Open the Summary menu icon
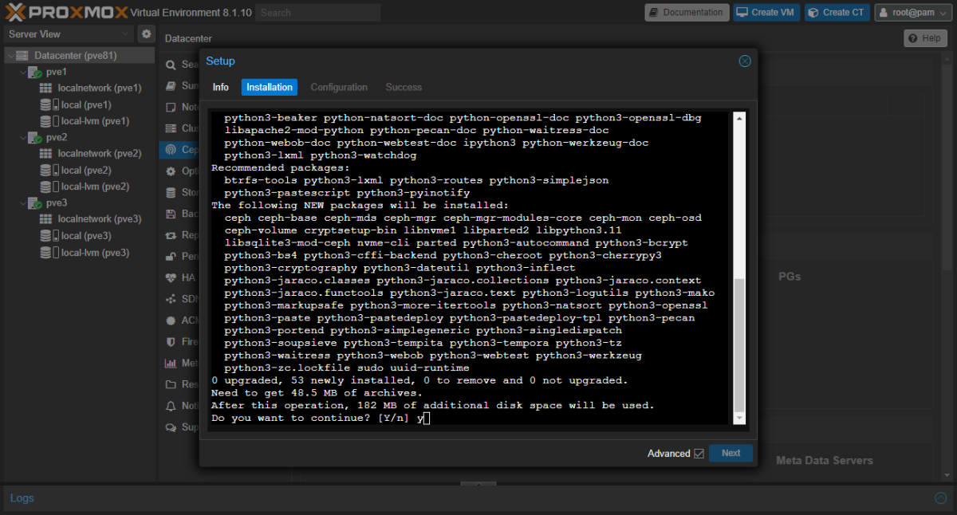The image size is (957, 515). pyautogui.click(x=171, y=86)
